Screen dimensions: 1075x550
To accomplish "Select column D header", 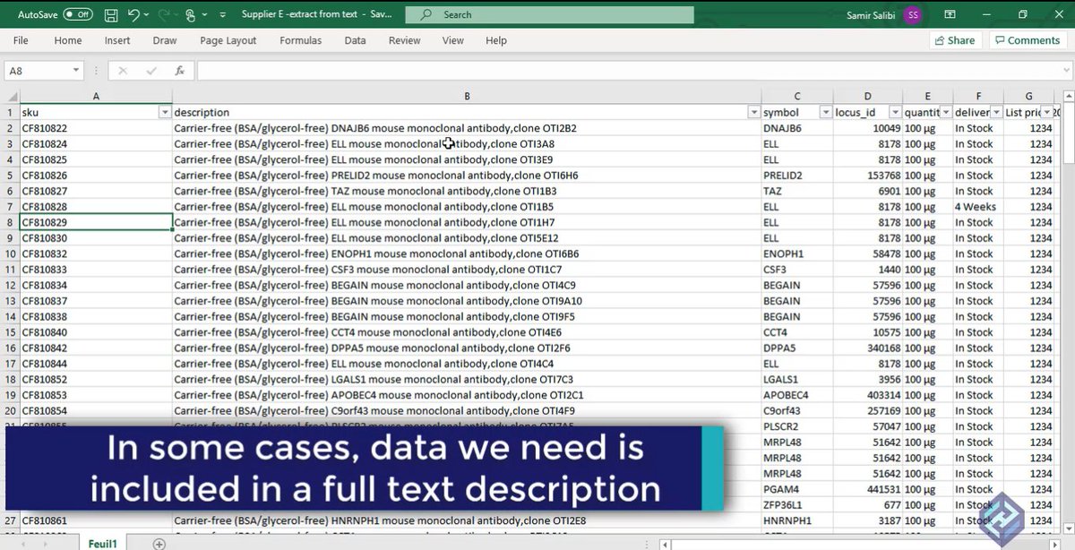I will pos(867,96).
